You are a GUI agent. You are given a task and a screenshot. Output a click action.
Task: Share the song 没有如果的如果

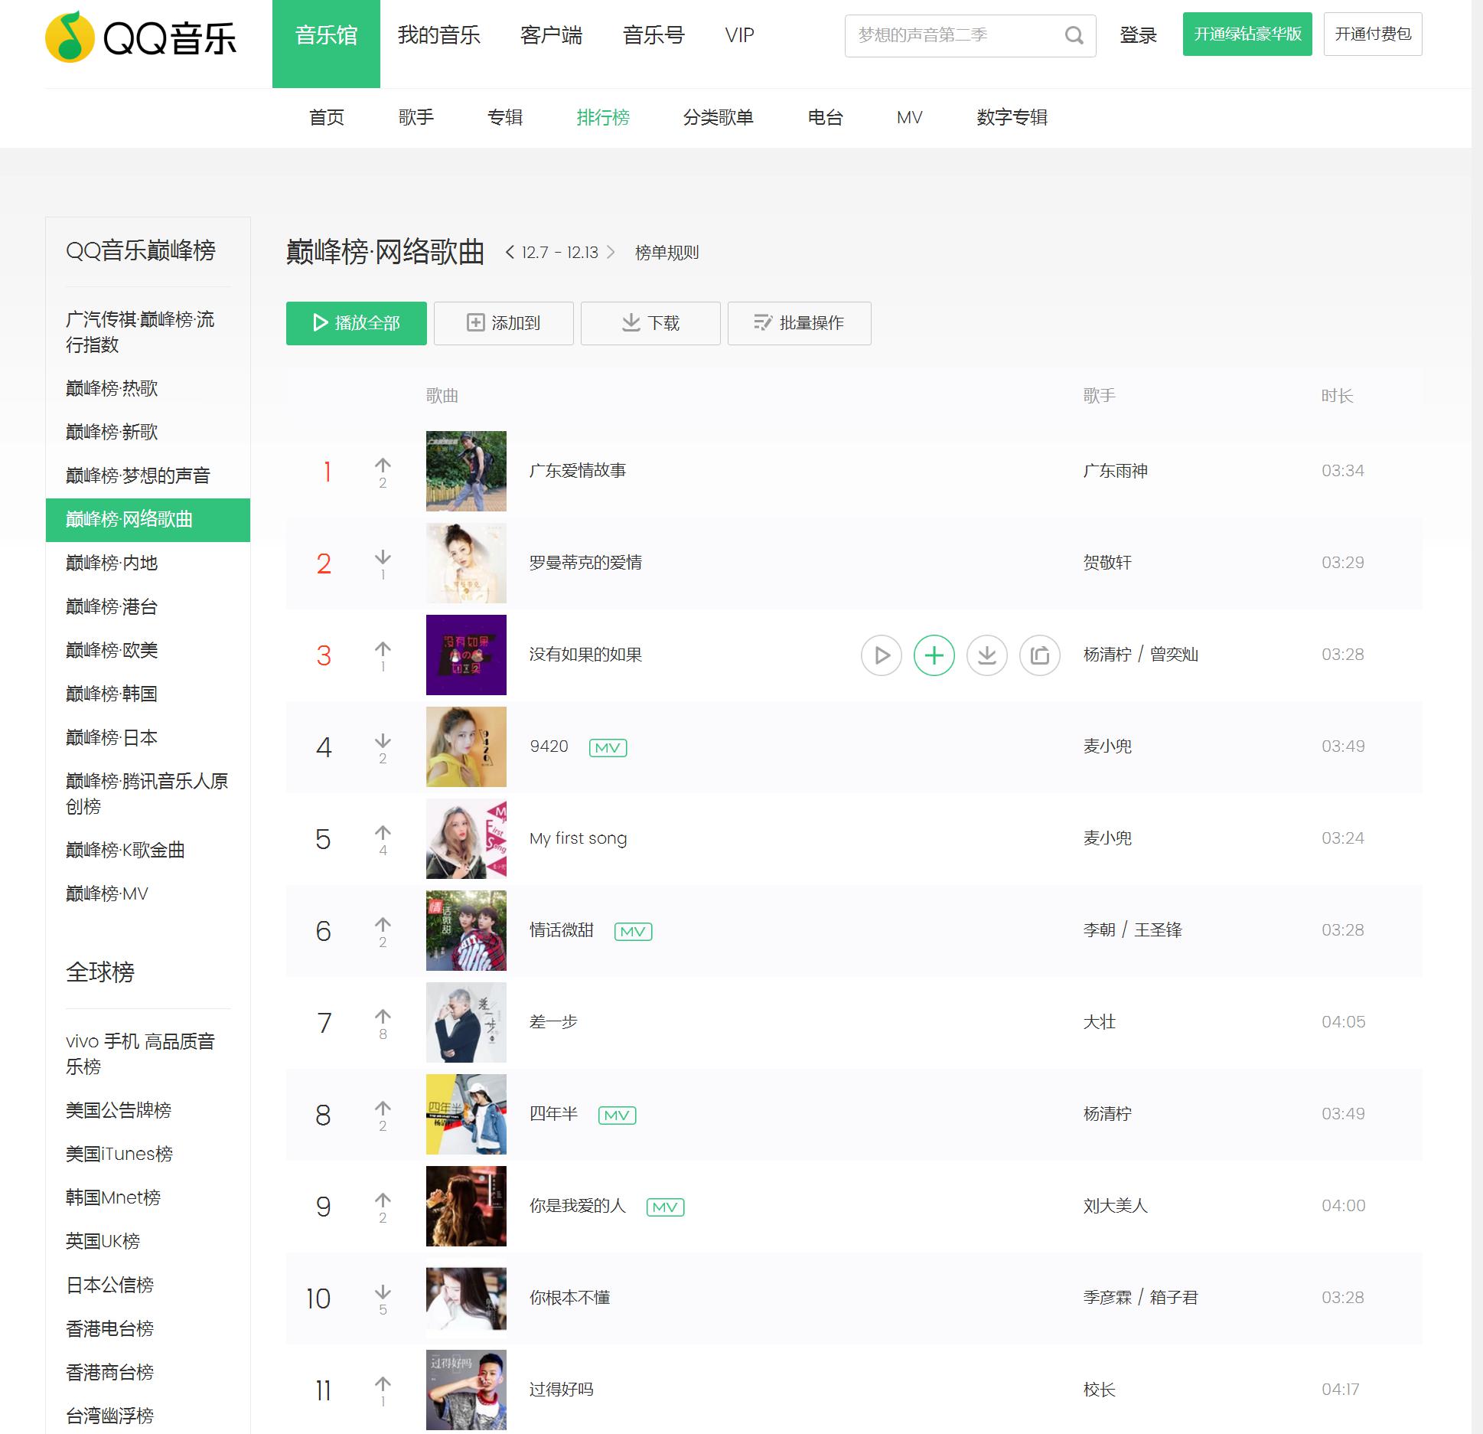tap(1039, 655)
